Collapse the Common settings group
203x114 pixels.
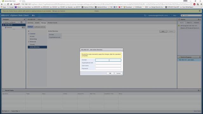click(29, 34)
